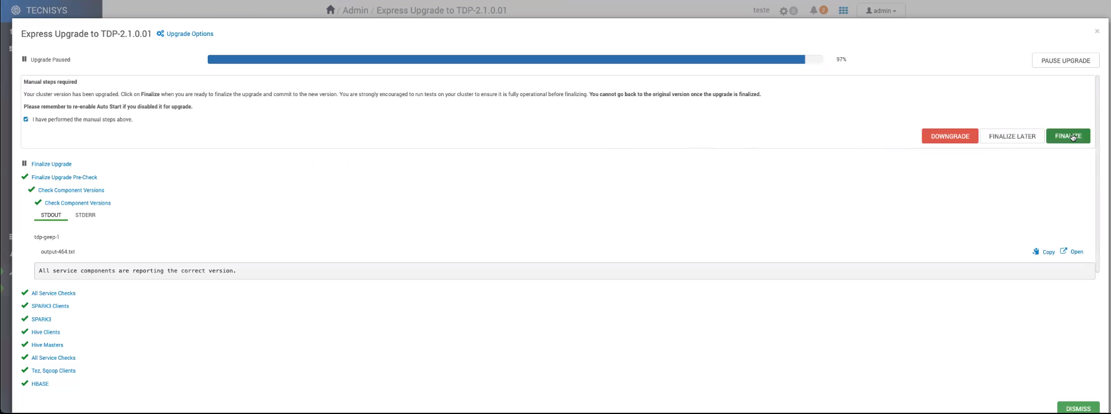Click the cluster name 'teste'

point(761,10)
